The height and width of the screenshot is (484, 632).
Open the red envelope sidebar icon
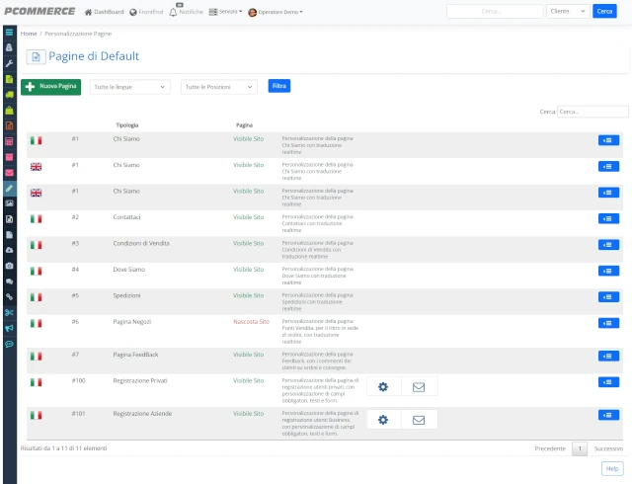point(9,173)
